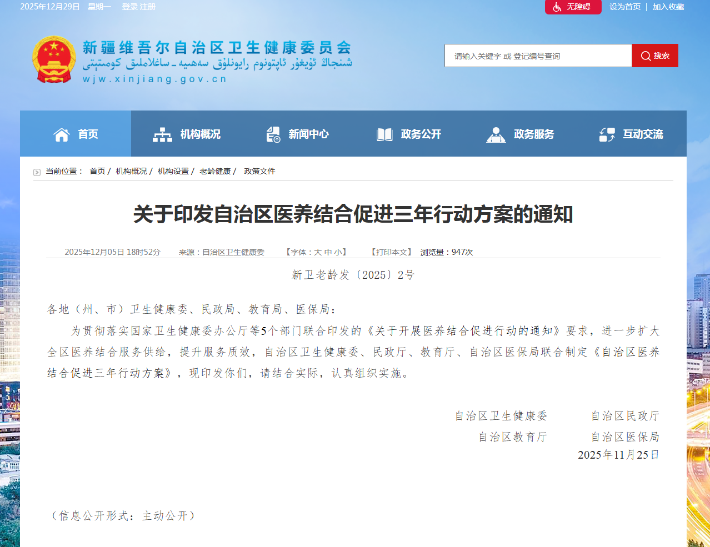Viewport: 710px width, 547px height.
Task: Click the breadcrumb arrow icon beside 当前位置
Action: [37, 172]
